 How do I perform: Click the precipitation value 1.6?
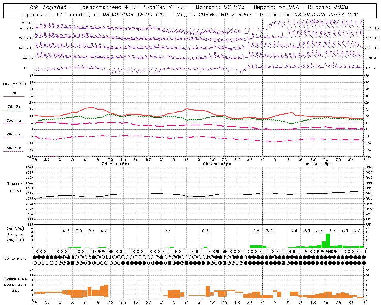256,231
